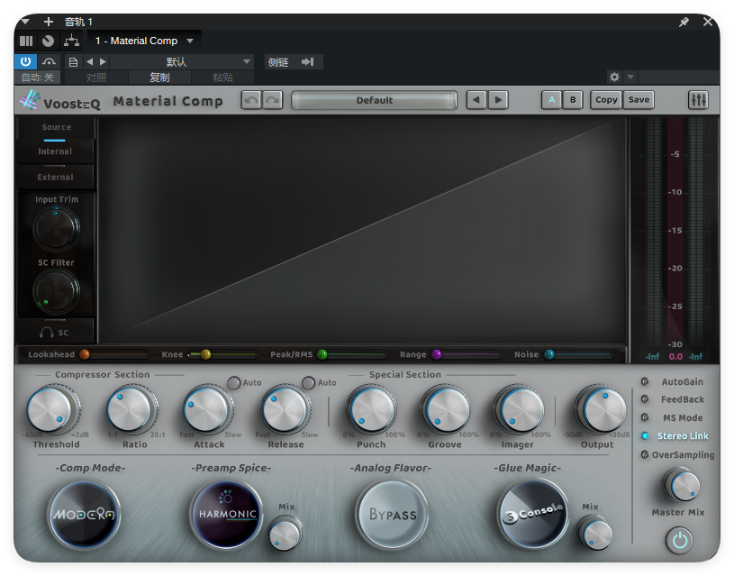734x576 pixels.
Task: Enable Auto for Attack
Action: [234, 383]
